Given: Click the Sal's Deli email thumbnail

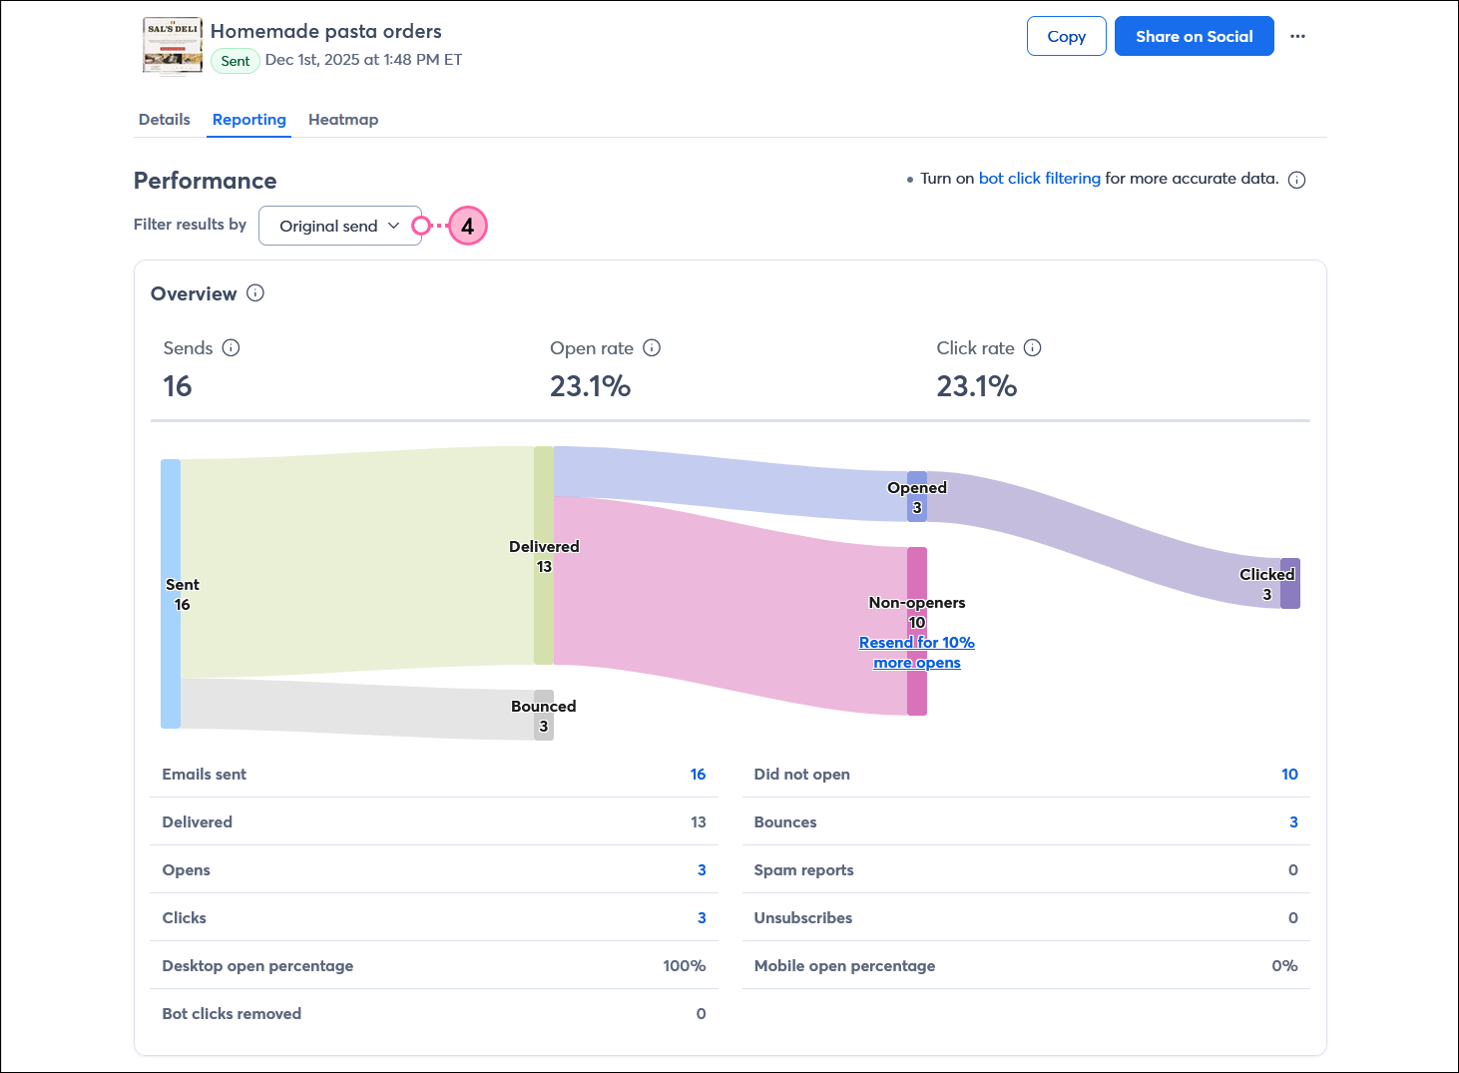Looking at the screenshot, I should pyautogui.click(x=172, y=46).
